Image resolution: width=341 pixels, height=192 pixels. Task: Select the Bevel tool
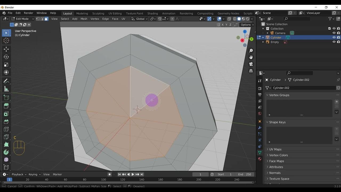pyautogui.click(x=6, y=122)
